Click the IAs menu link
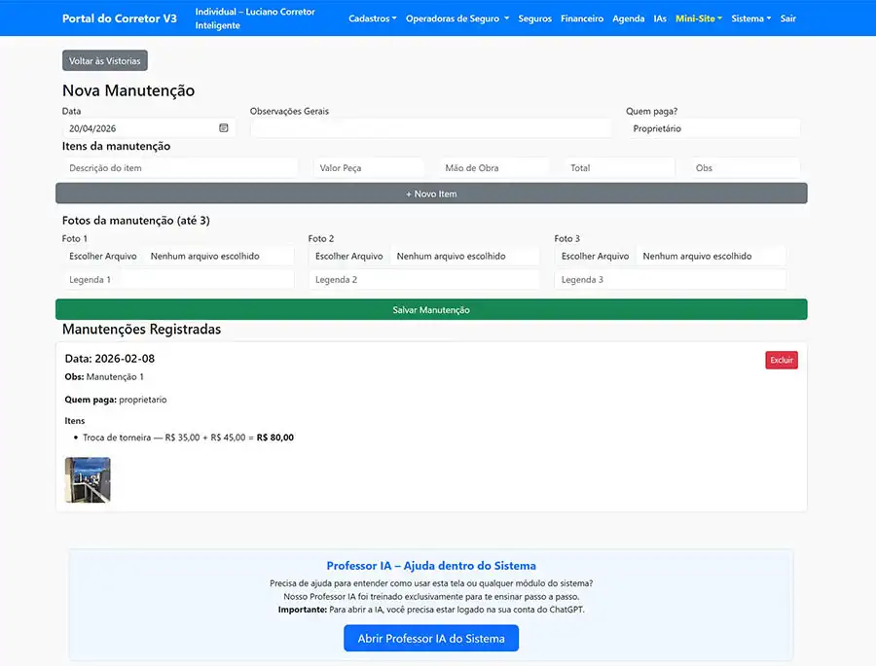 [660, 18]
